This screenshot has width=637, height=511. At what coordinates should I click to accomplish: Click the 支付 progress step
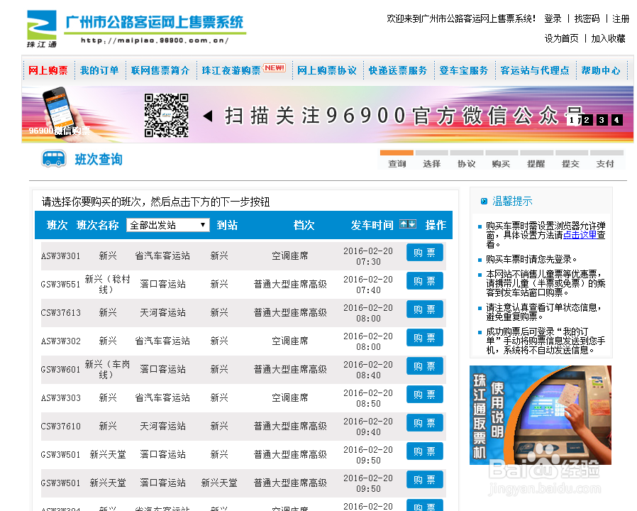pyautogui.click(x=605, y=164)
